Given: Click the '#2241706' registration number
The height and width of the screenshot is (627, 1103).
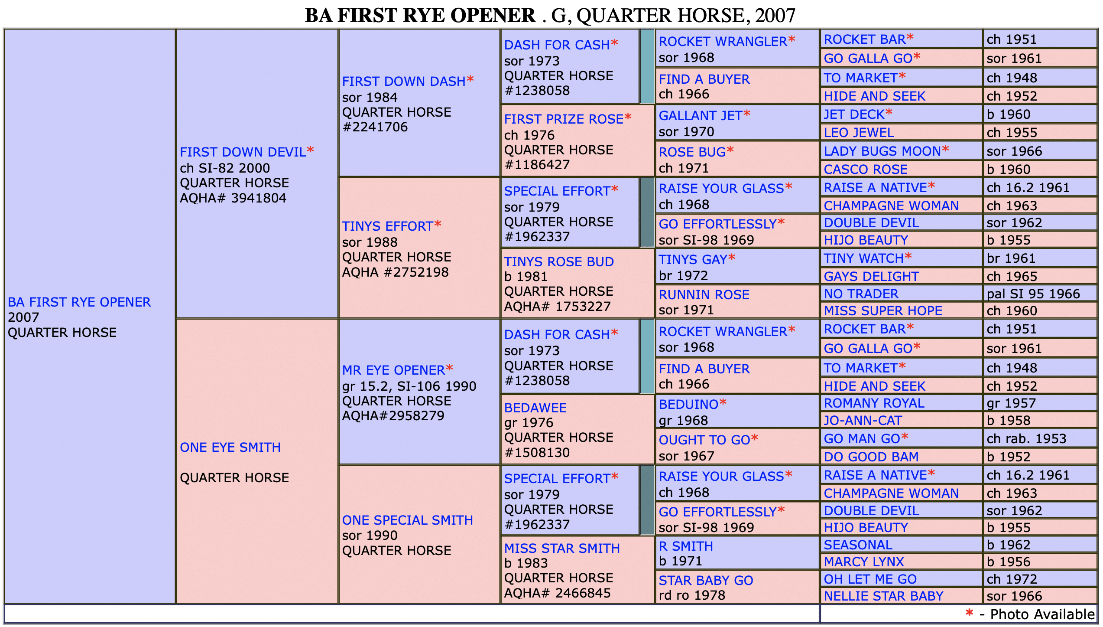Looking at the screenshot, I should (375, 127).
